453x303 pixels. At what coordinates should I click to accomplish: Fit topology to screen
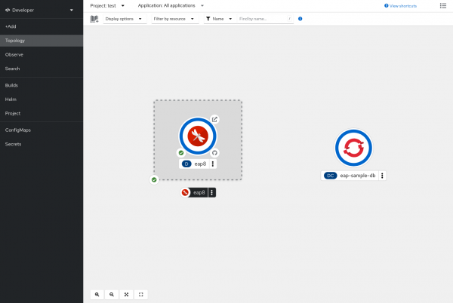point(126,295)
